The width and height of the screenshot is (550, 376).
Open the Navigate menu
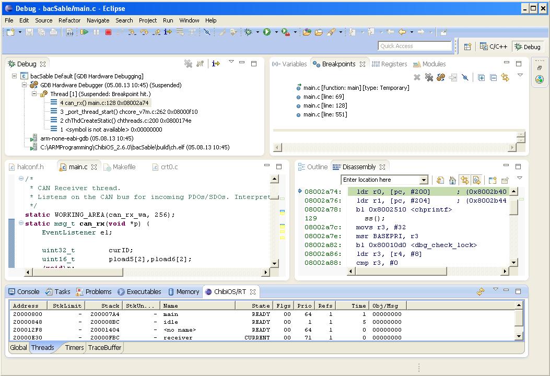[x=98, y=20]
